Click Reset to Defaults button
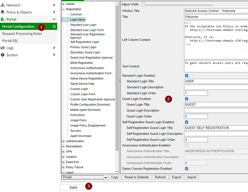Image resolution: width=248 pixels, height=192 pixels. [136, 177]
